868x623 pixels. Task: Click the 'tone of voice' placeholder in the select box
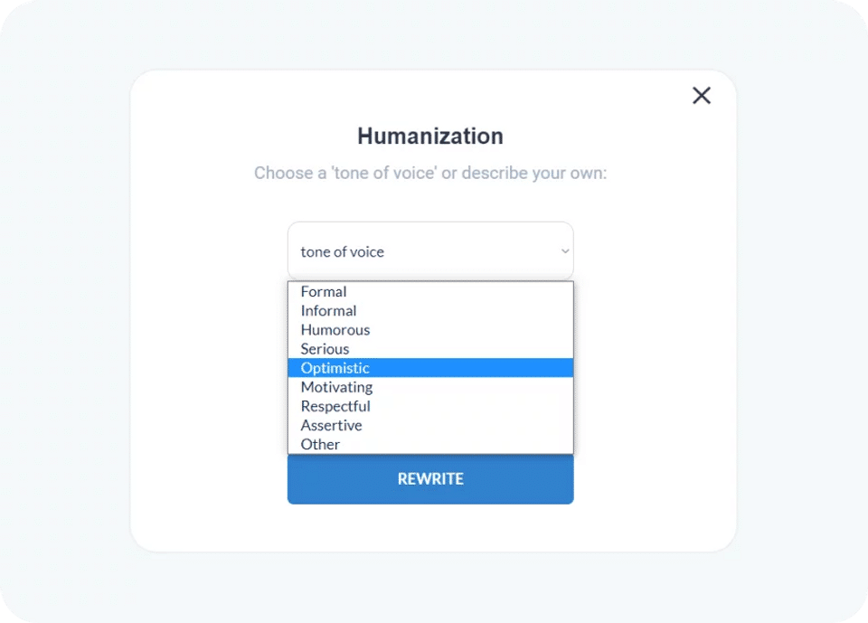[343, 252]
